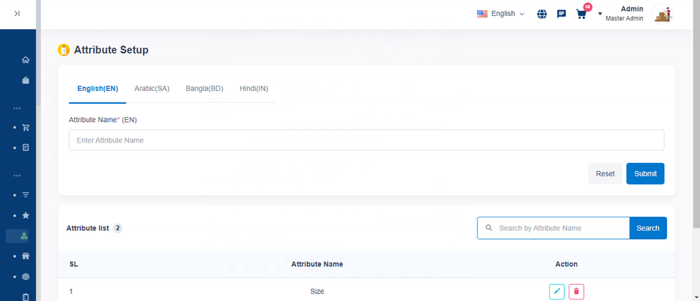This screenshot has width=700, height=301.
Task: Open the shopping bag sidebar icon
Action: click(x=26, y=80)
